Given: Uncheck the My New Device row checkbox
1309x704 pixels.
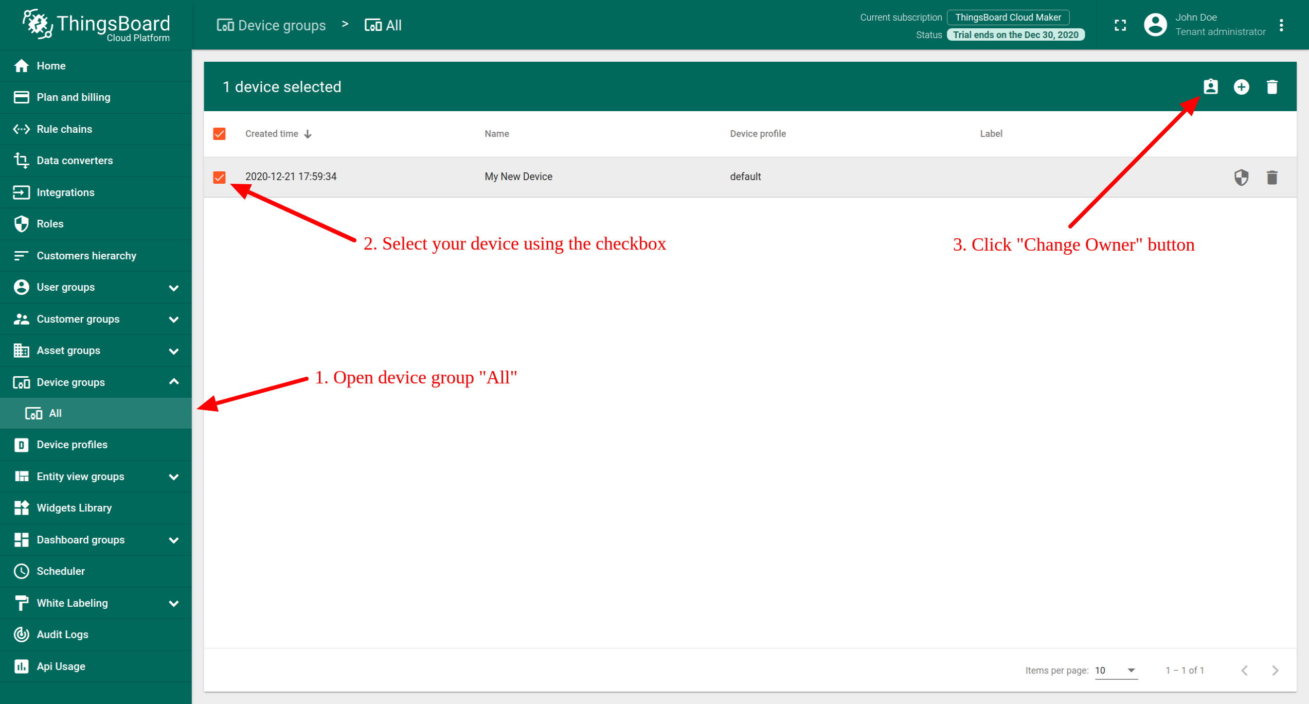Looking at the screenshot, I should (220, 177).
